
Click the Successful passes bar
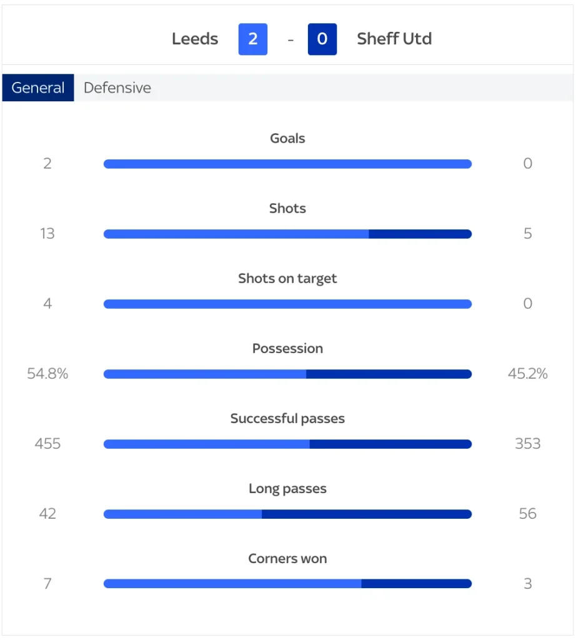(x=287, y=444)
